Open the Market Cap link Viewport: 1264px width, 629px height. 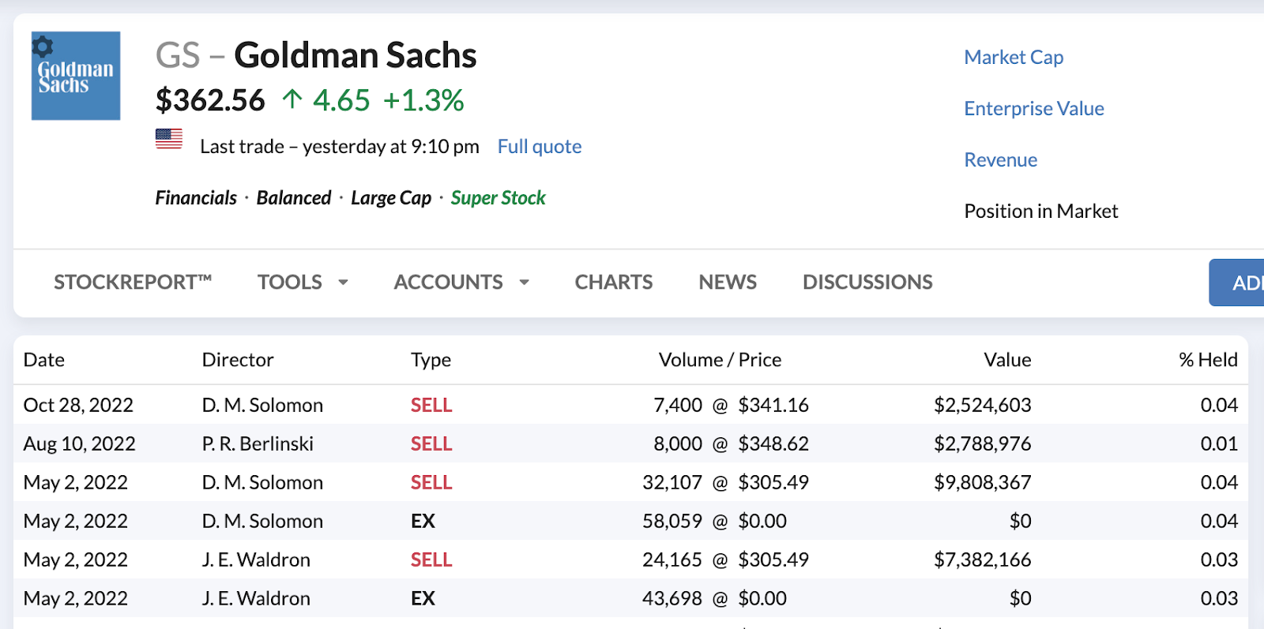pyautogui.click(x=1014, y=58)
